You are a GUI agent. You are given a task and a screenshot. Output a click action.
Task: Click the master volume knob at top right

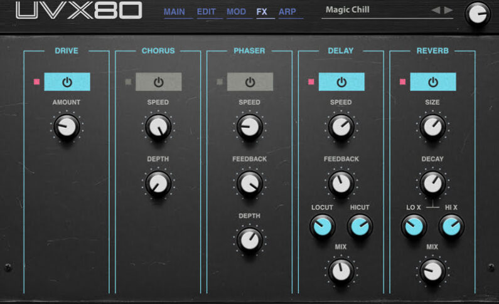point(478,14)
